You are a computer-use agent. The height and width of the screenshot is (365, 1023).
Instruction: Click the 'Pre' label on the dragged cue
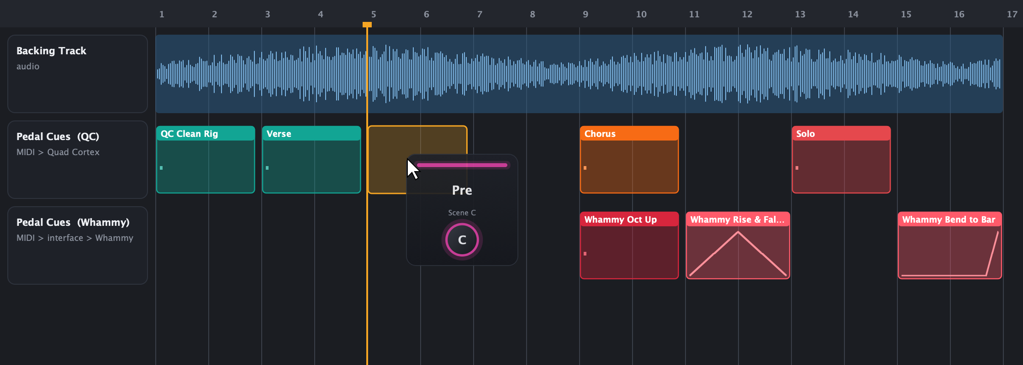click(x=462, y=190)
